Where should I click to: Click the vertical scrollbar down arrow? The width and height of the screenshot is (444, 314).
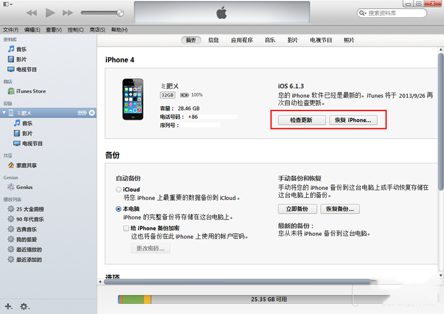point(441,275)
